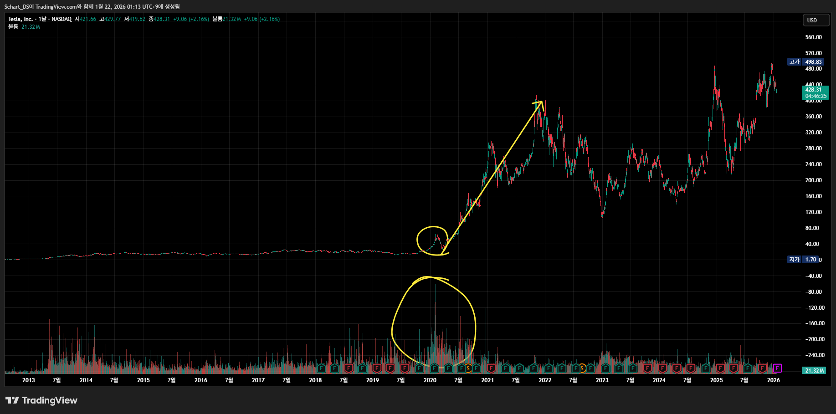Click the 320.00 price axis label
836x414 pixels.
click(x=814, y=133)
